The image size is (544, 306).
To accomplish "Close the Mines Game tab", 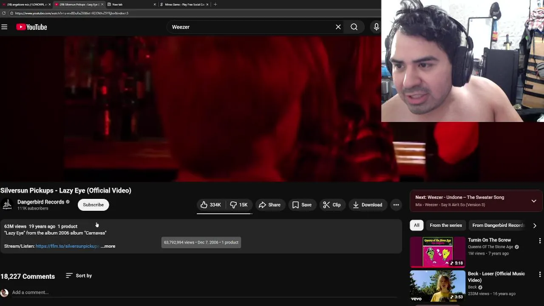I will 207,4.
